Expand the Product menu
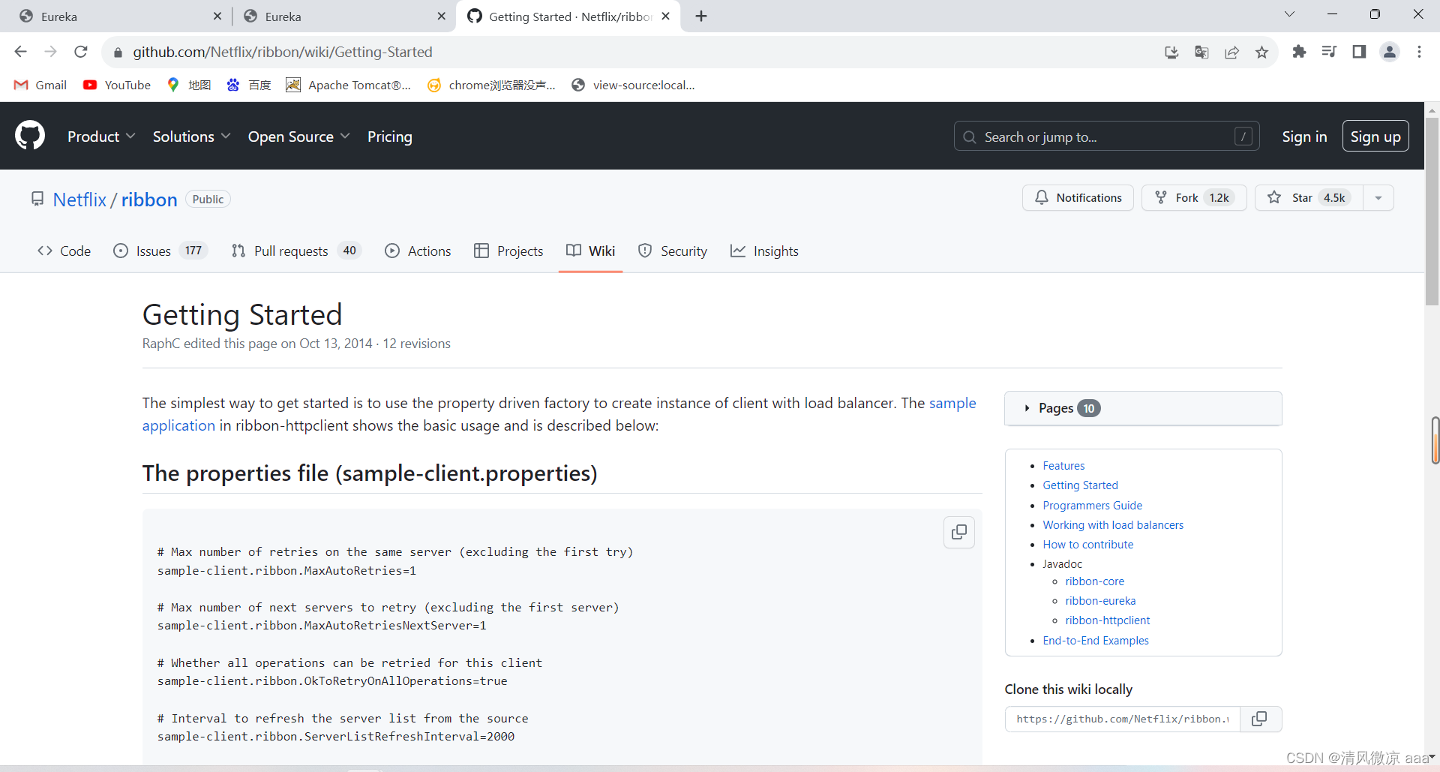Image resolution: width=1440 pixels, height=772 pixels. coord(101,137)
